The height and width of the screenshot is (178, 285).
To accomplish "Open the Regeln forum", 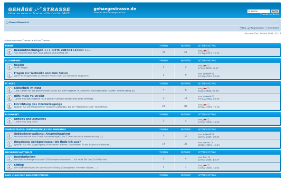I will point(19,65).
